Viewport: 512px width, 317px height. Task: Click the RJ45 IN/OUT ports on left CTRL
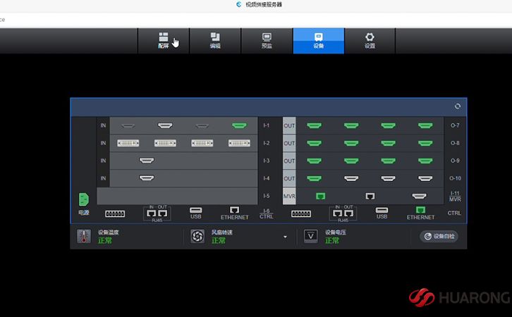tap(157, 212)
